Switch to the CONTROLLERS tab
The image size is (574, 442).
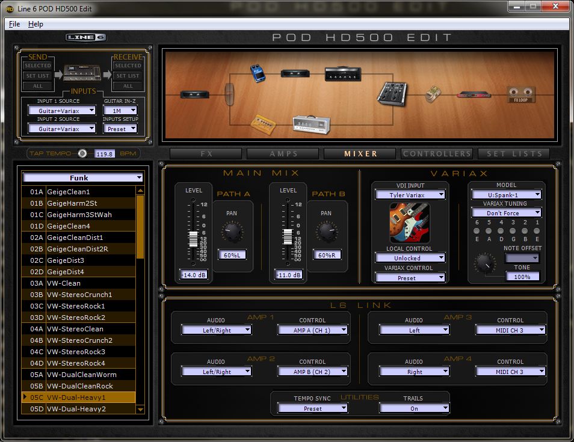[437, 154]
